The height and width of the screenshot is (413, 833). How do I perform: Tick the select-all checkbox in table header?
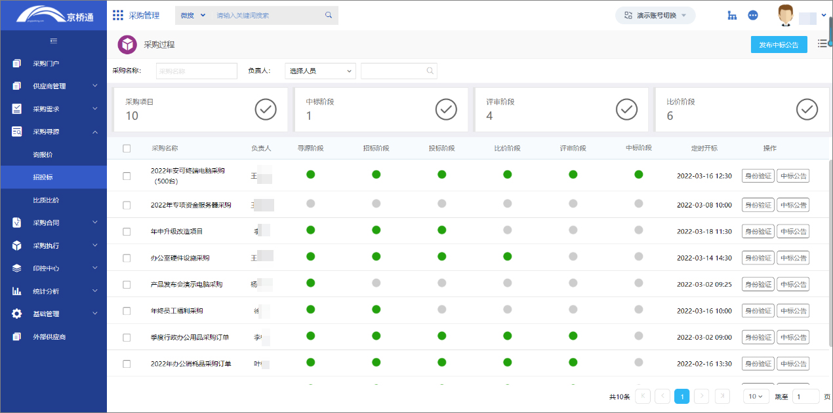(x=127, y=149)
